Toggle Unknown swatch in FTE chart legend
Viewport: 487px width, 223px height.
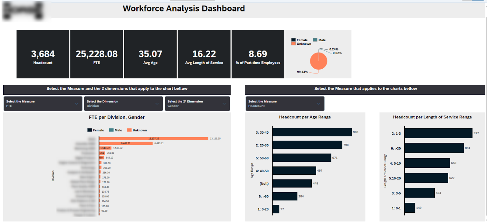129,130
